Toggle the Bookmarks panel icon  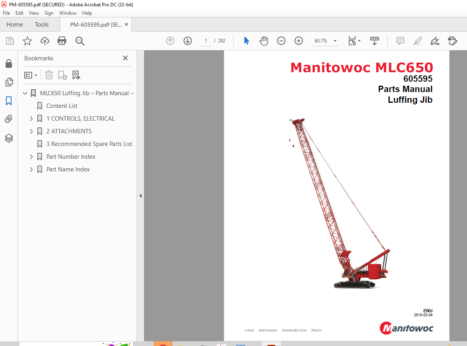pos(9,101)
